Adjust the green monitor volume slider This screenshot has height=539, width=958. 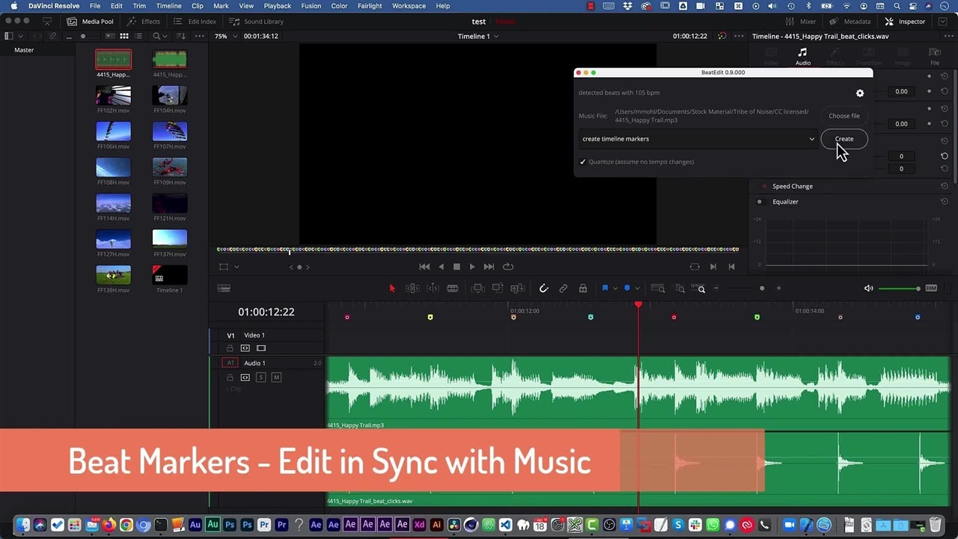899,288
